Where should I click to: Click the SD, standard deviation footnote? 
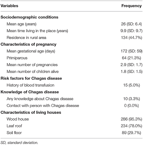coord(19,143)
